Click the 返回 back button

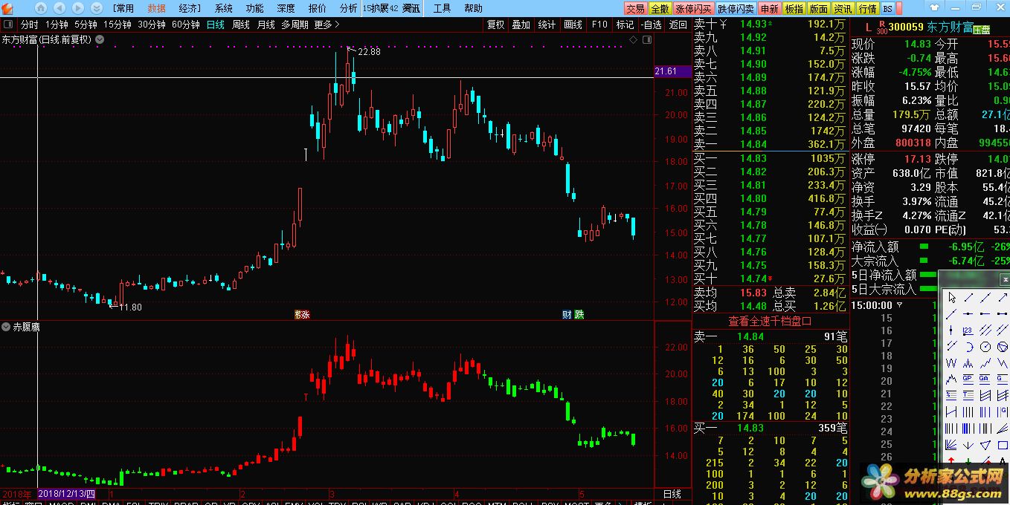click(678, 25)
